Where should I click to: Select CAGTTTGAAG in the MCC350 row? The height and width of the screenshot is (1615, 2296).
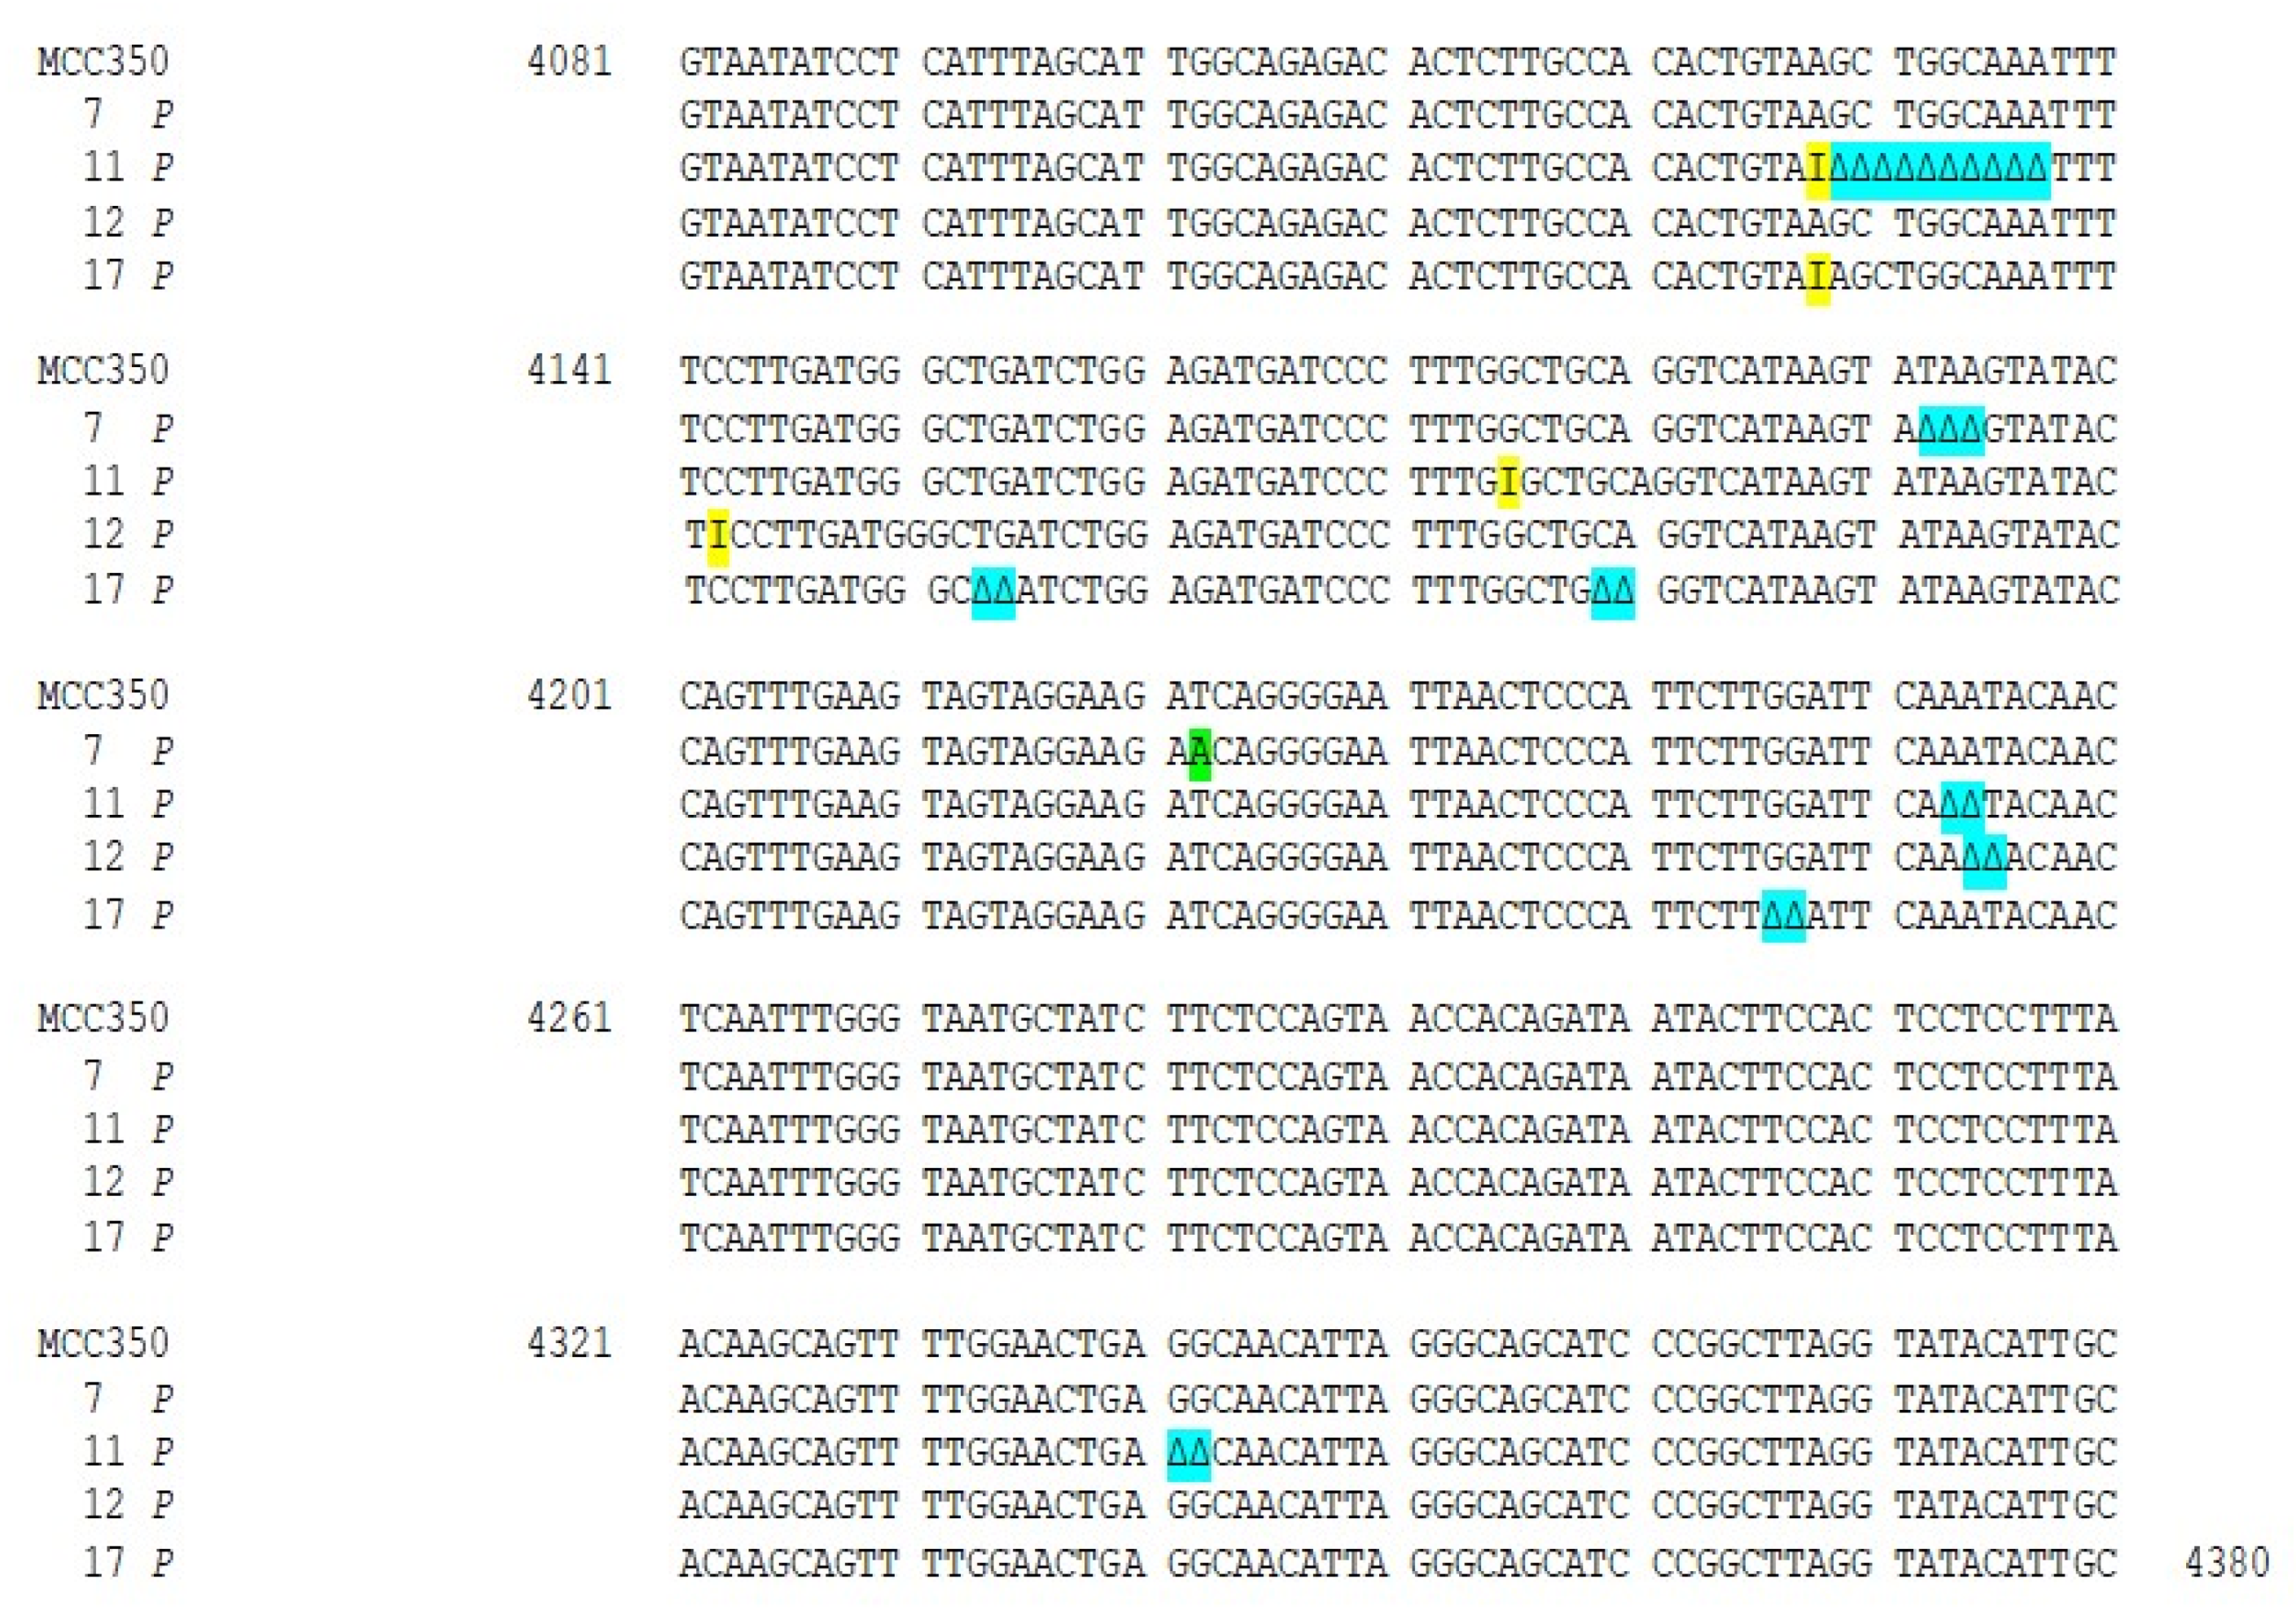click(x=789, y=695)
